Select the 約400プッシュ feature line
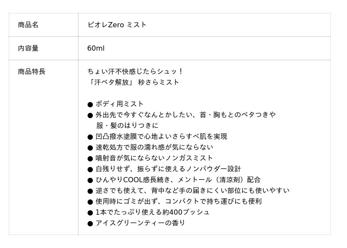The width and height of the screenshot is (347, 248). [152, 212]
